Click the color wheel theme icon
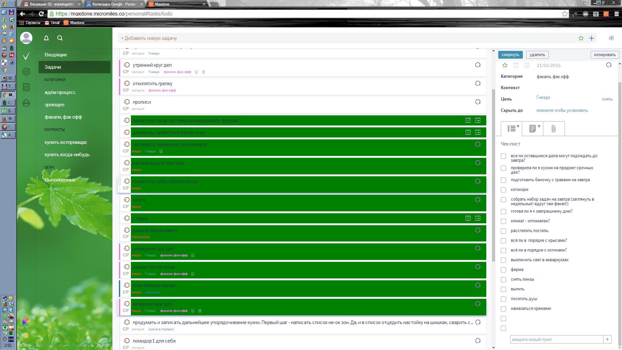Image resolution: width=622 pixels, height=350 pixels. click(x=26, y=322)
